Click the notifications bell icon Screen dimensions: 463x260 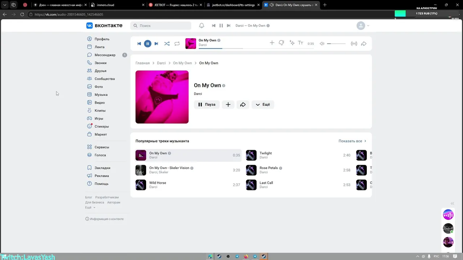tap(202, 26)
